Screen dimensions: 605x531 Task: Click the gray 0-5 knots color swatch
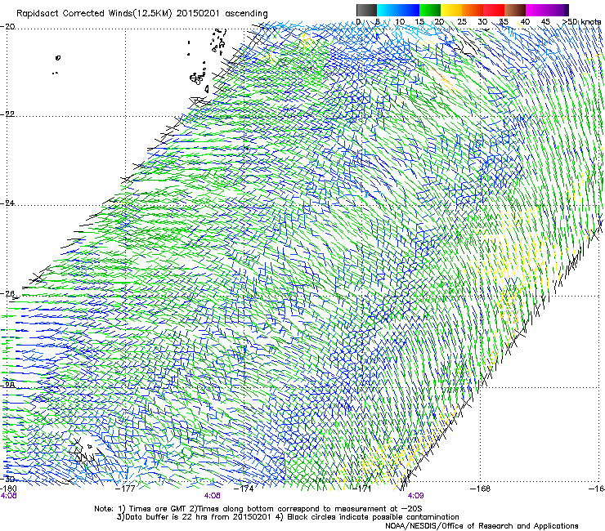[366, 10]
